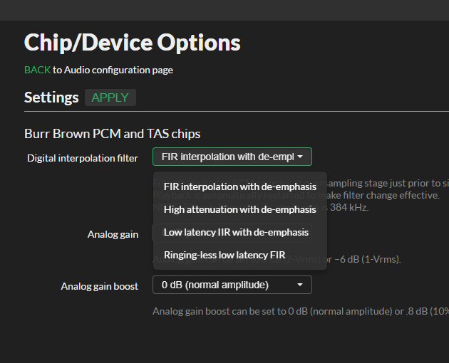
Task: Open the Digital interpolation filter dropdown
Action: pyautogui.click(x=232, y=157)
